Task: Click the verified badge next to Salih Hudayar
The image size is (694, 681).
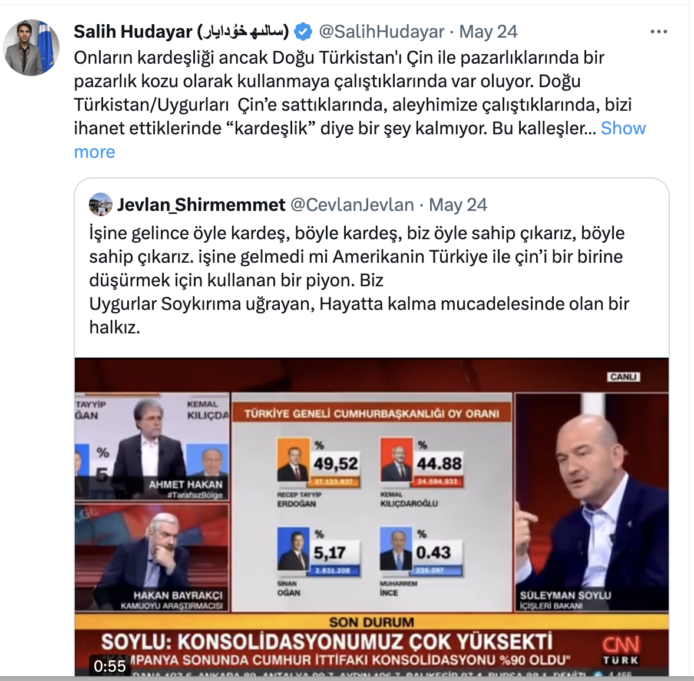Action: [303, 32]
